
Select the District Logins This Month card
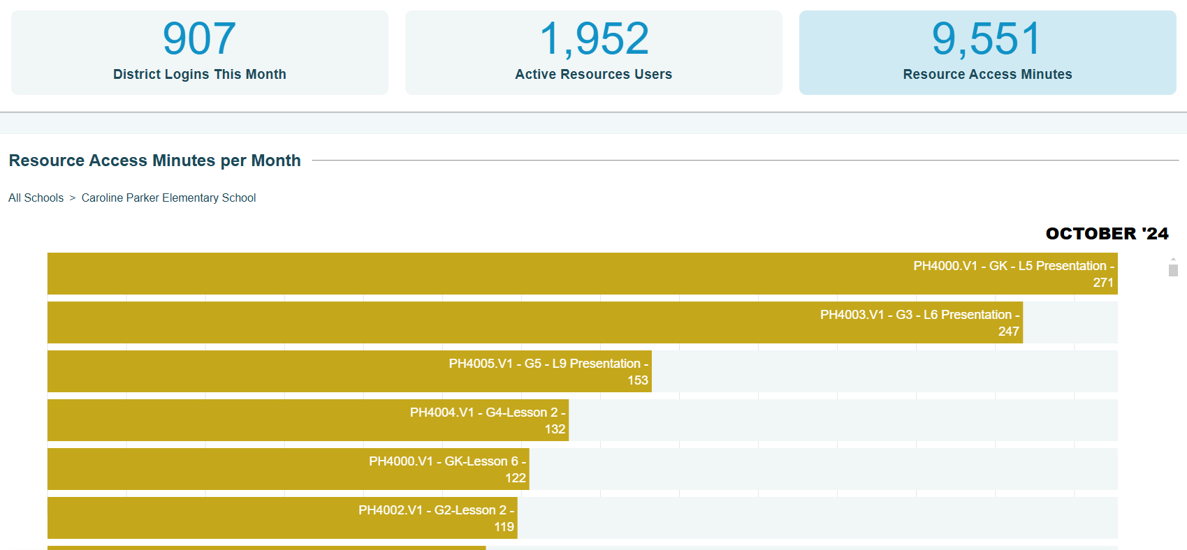coord(200,52)
